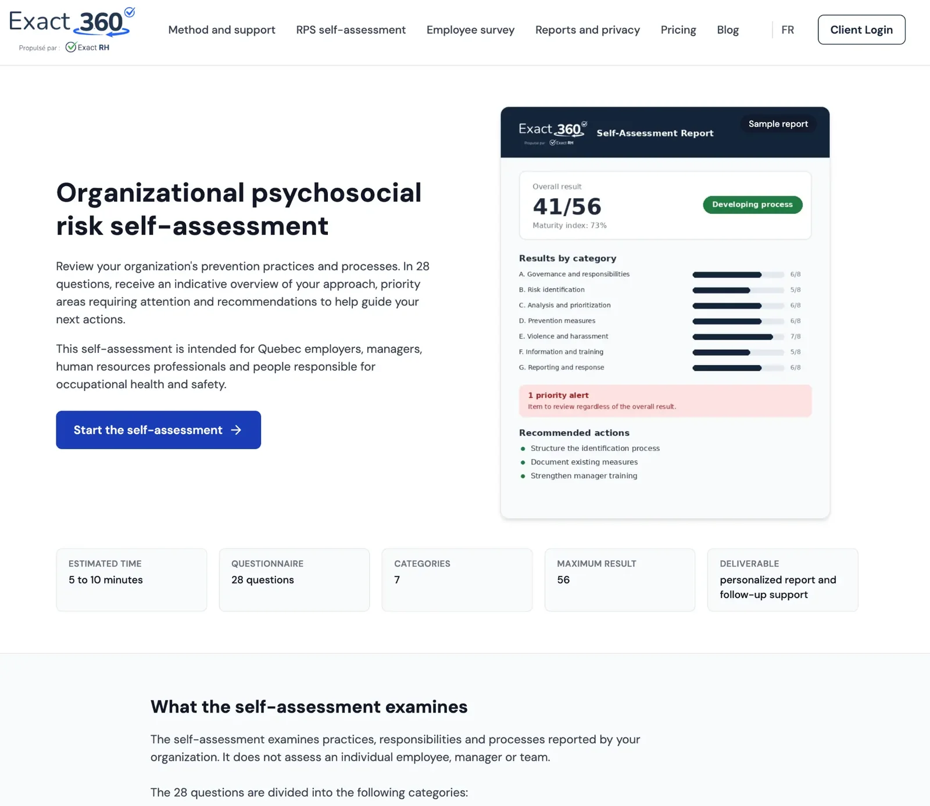930x806 pixels.
Task: Click the Client Login button
Action: [861, 30]
